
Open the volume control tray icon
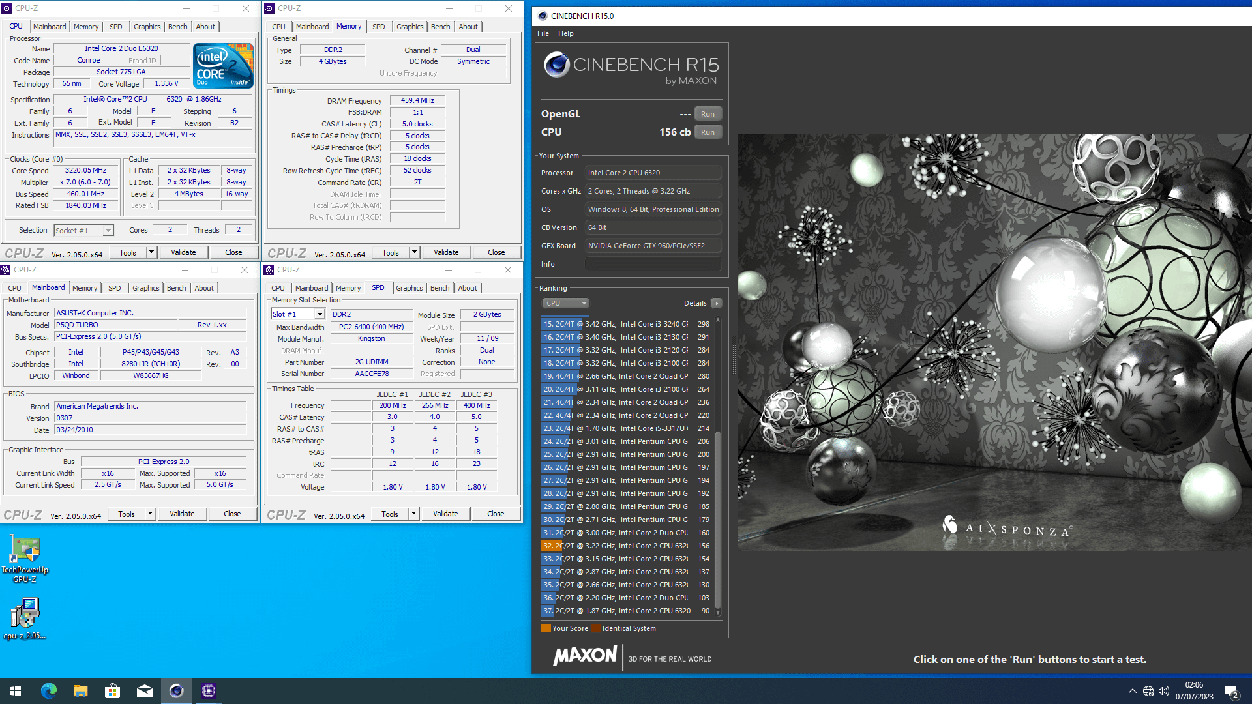coord(1164,691)
